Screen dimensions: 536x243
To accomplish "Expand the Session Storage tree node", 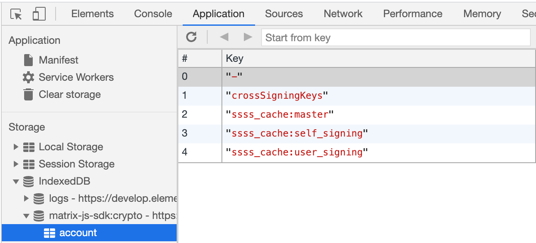I will point(16,164).
